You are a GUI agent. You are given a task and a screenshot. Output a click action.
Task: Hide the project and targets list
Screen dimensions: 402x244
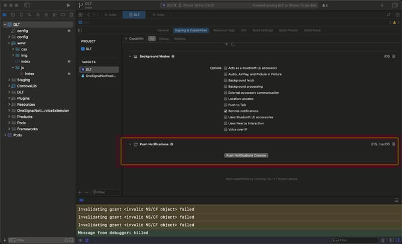(80, 31)
